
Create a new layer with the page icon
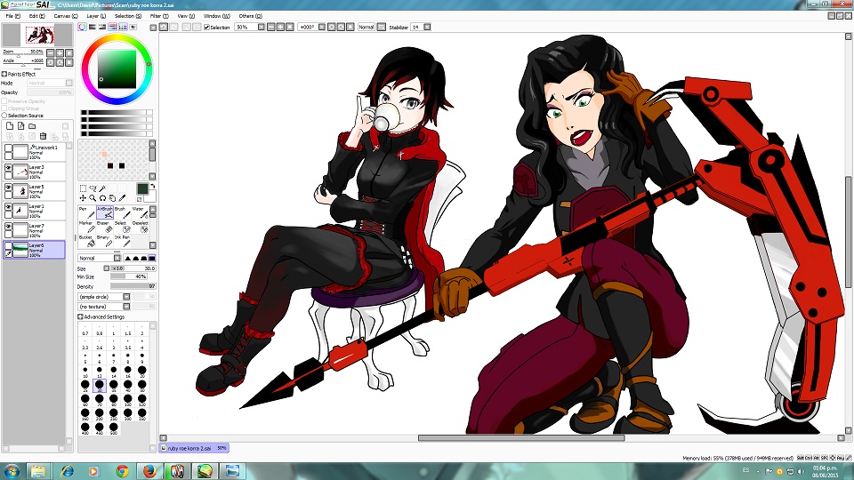(9, 126)
